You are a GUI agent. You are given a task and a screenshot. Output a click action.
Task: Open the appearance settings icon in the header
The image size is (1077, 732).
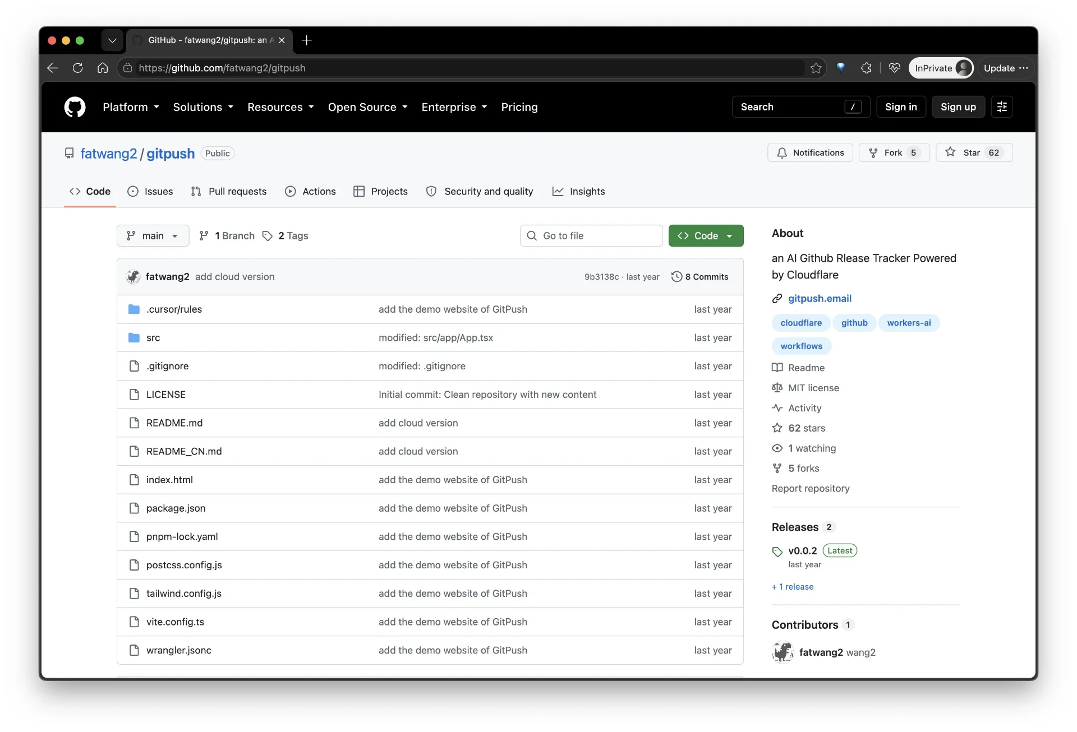[1002, 107]
